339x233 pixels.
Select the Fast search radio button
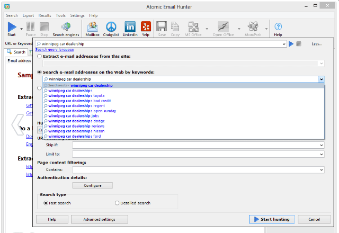pos(46,203)
